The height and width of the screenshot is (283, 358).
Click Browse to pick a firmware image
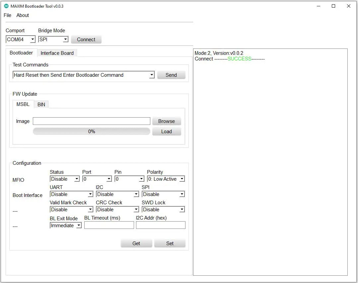(166, 121)
